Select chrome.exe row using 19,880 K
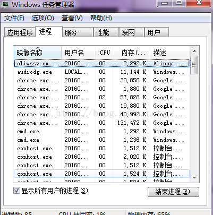Viewport: 213px width, 215px height. point(101,106)
